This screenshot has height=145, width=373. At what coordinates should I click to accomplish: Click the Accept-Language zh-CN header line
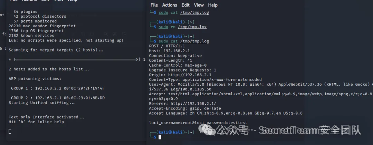click(x=226, y=113)
